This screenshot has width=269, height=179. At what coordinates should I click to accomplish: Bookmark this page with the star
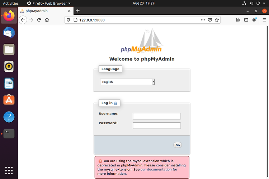217,20
